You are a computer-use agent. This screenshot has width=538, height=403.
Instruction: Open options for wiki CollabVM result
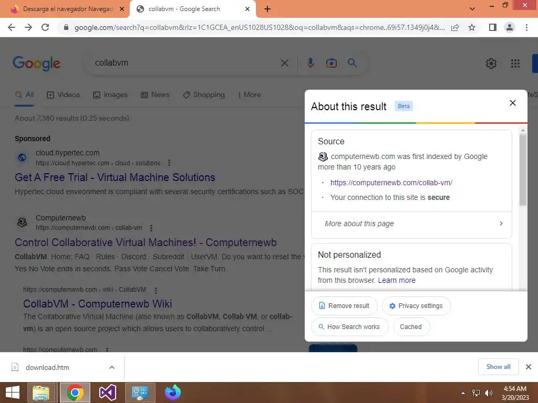click(156, 291)
